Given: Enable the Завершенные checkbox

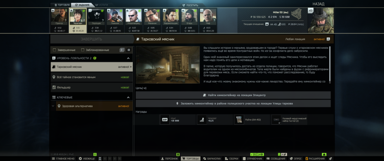Looking at the screenshot, I should tap(55, 50).
